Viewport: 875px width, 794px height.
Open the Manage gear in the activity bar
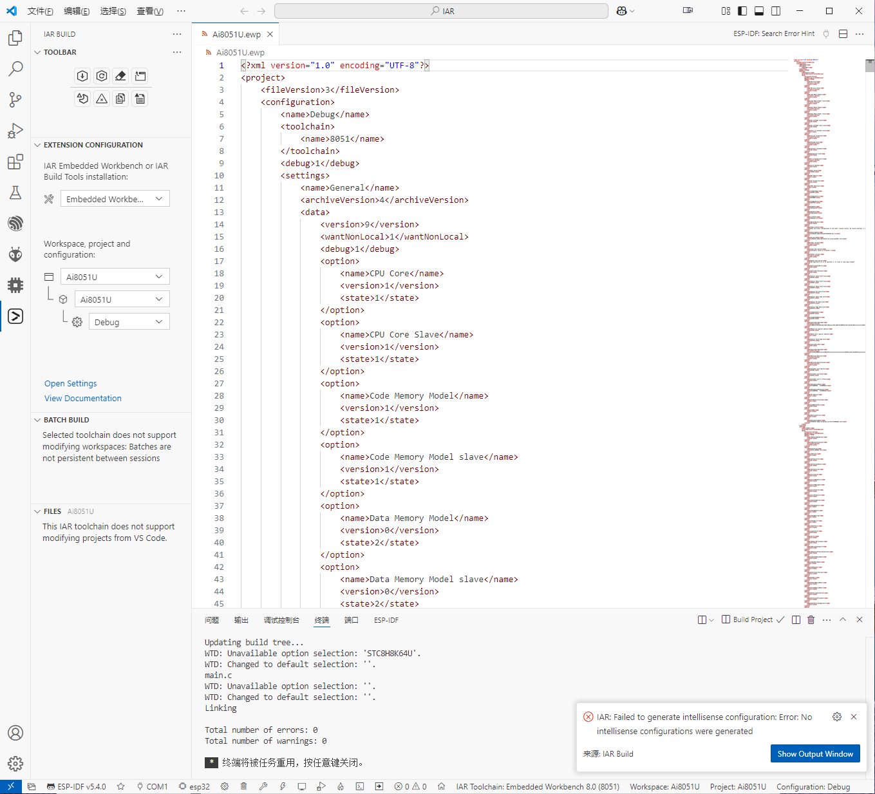pos(15,764)
